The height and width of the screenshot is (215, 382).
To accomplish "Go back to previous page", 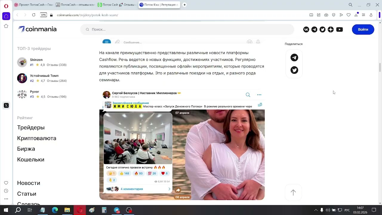I will (17, 15).
